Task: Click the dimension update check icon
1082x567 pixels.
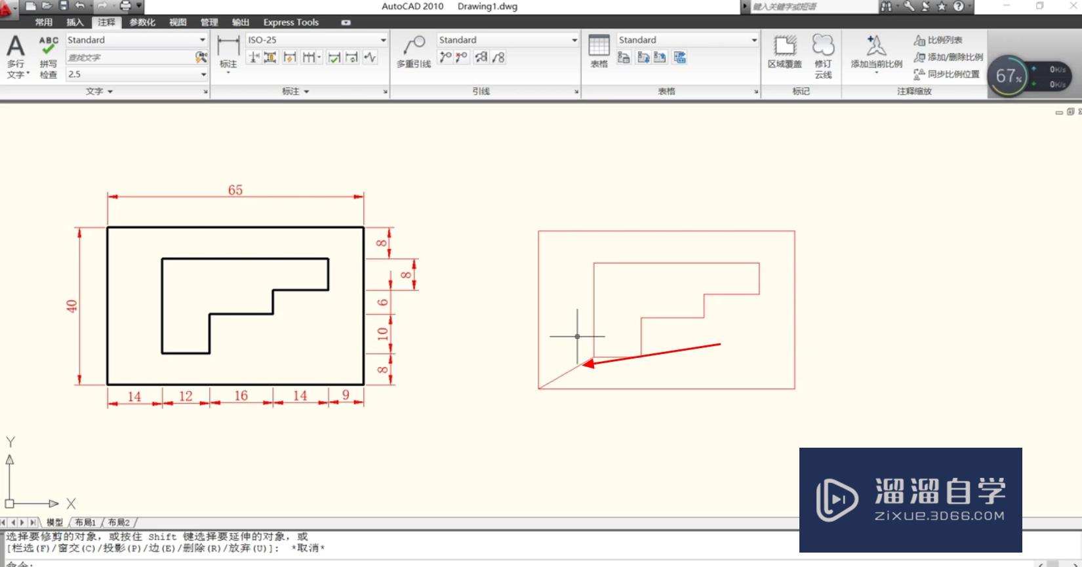Action: point(334,58)
